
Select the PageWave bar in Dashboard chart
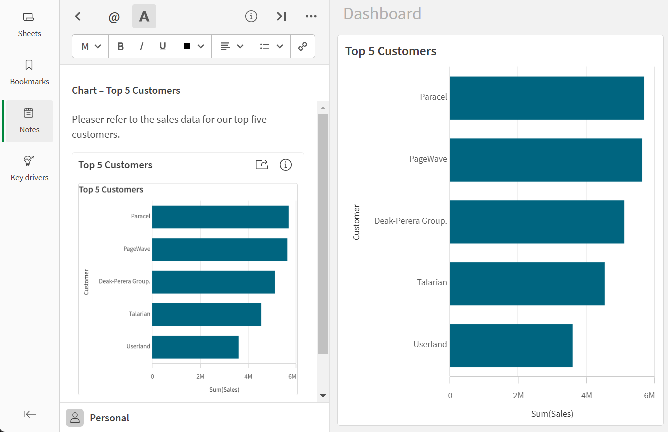click(546, 160)
